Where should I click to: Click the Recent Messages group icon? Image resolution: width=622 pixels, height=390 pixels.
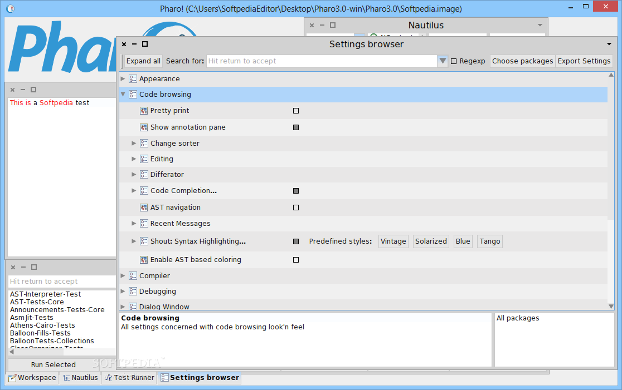click(144, 223)
